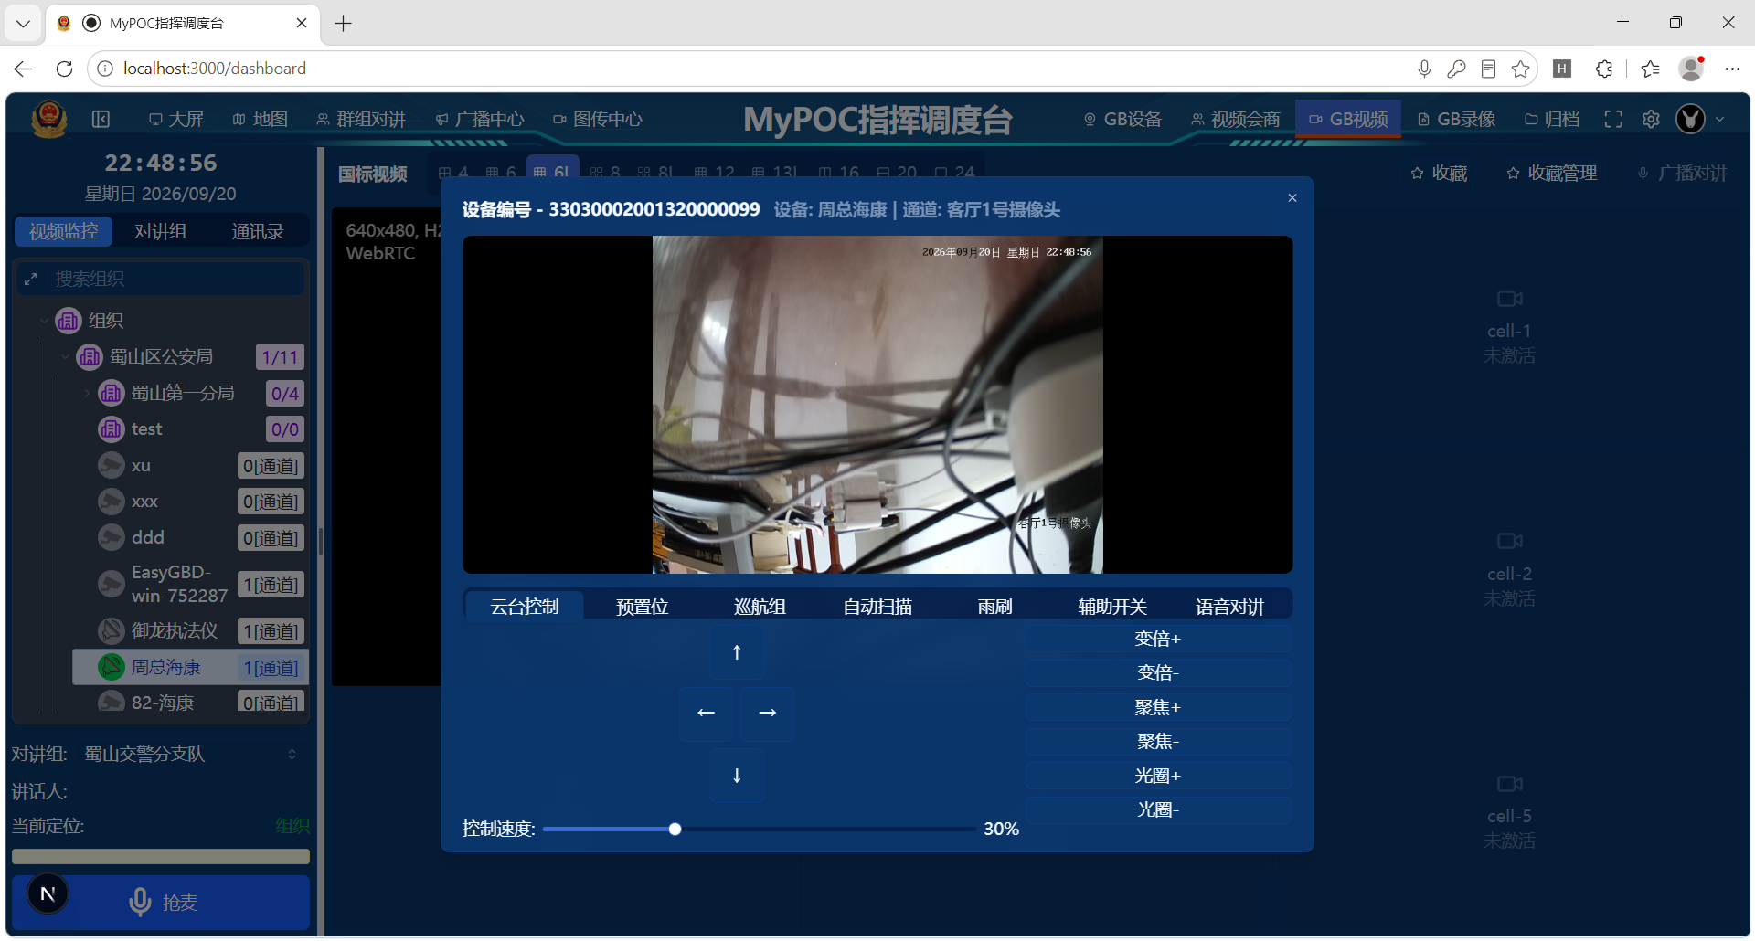
Task: Click the fullscreen icon in header
Action: pyautogui.click(x=1613, y=119)
